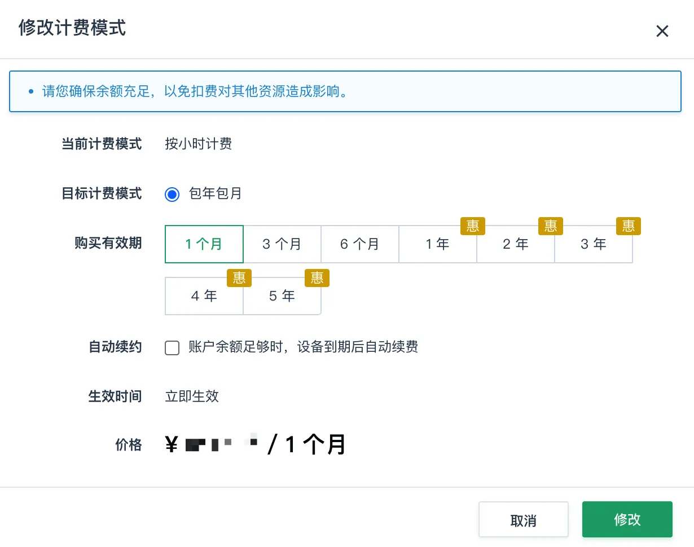The image size is (694, 547).
Task: Click the 惠 badge on 4 年
Action: (239, 278)
